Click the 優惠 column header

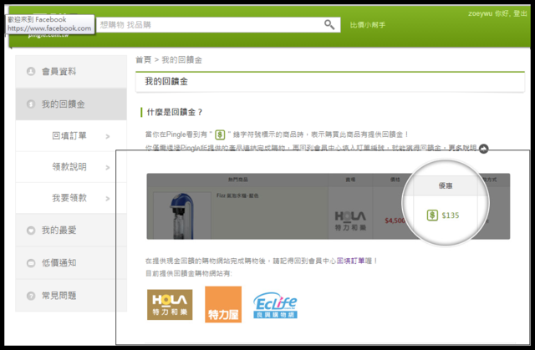(x=446, y=185)
